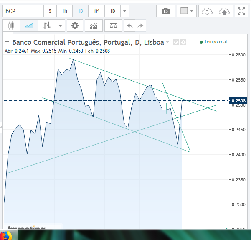
Task: Click the 0.2550 price axis label
Action: coord(238,80)
